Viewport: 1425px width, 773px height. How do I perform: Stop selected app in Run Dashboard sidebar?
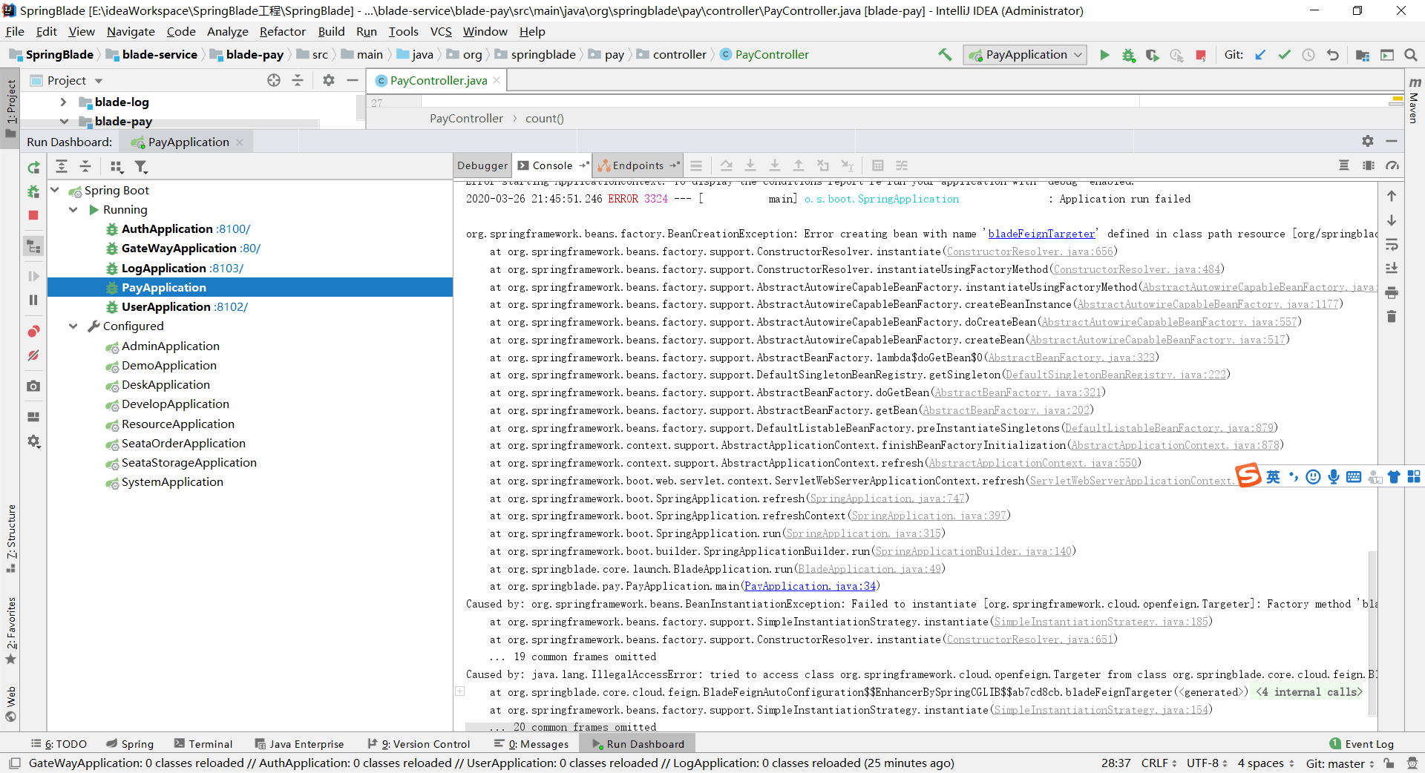33,215
